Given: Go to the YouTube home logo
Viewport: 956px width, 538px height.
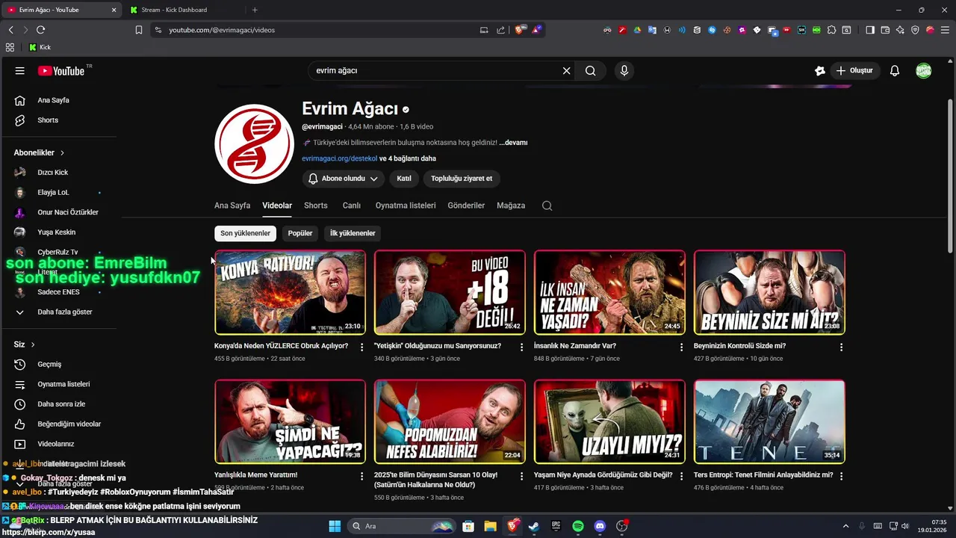Looking at the screenshot, I should tap(61, 71).
